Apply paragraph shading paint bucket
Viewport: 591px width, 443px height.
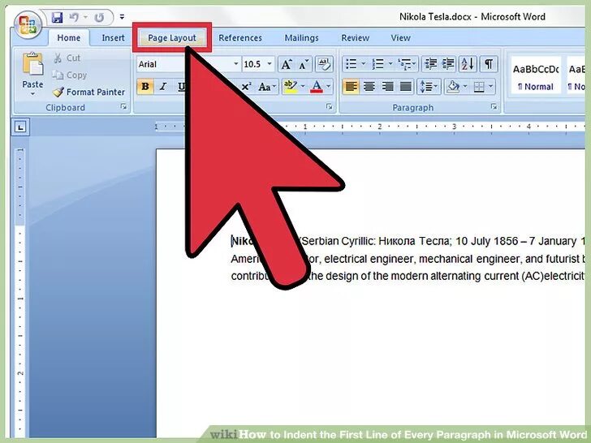[x=453, y=87]
